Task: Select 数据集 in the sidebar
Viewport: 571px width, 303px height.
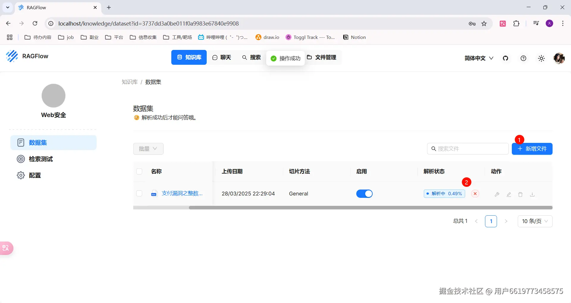Action: tap(54, 143)
